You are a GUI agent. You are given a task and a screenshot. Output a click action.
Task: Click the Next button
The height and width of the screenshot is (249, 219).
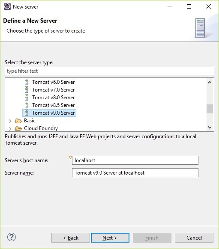tap(110, 238)
